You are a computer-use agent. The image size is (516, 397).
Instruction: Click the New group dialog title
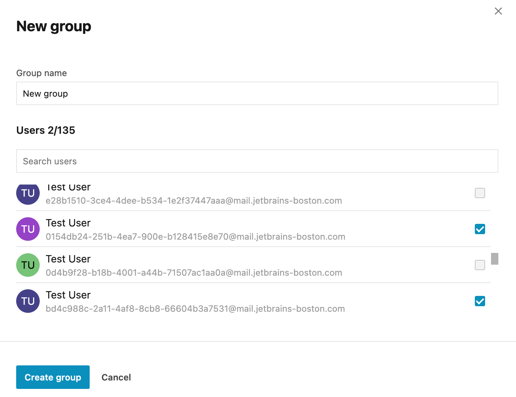[53, 26]
